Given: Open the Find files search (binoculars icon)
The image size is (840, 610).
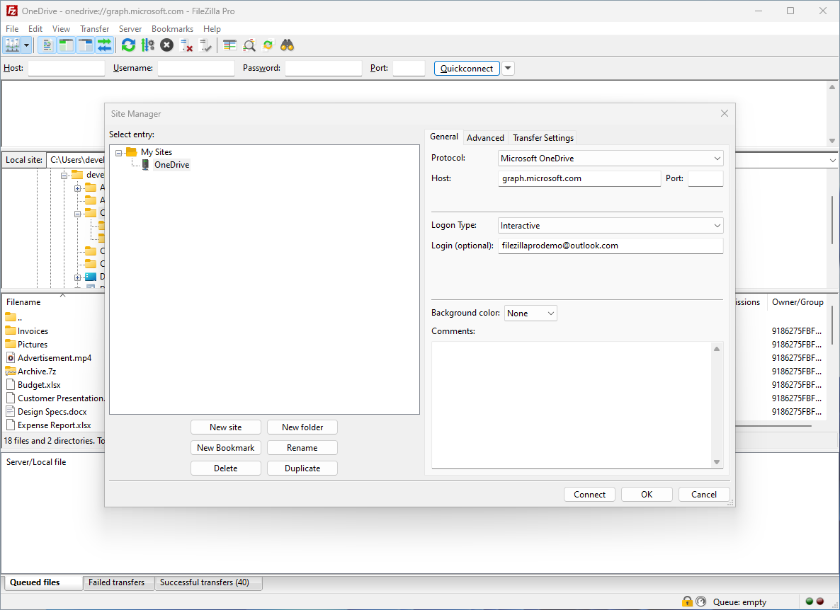Looking at the screenshot, I should [287, 45].
